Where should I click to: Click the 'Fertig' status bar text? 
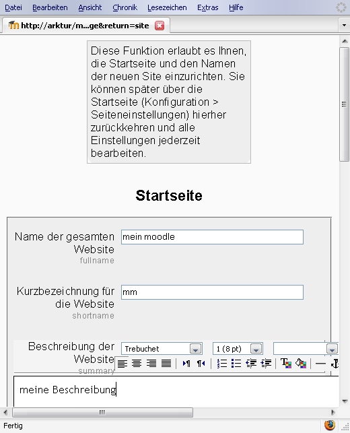(x=13, y=426)
